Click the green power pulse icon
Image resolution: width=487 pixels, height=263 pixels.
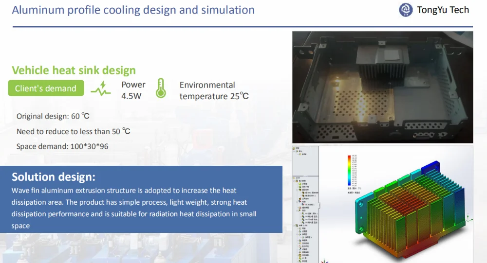(x=101, y=89)
